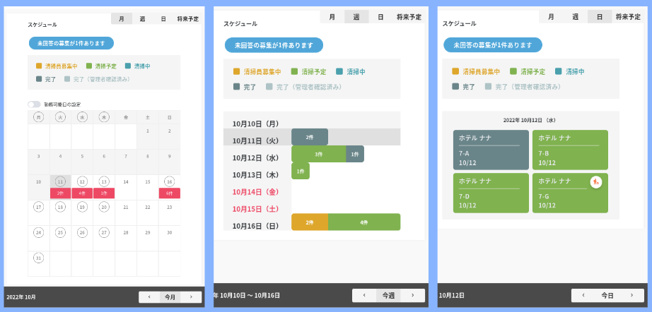
Task: Click red 4件 badge under date 12
Action: (82, 193)
